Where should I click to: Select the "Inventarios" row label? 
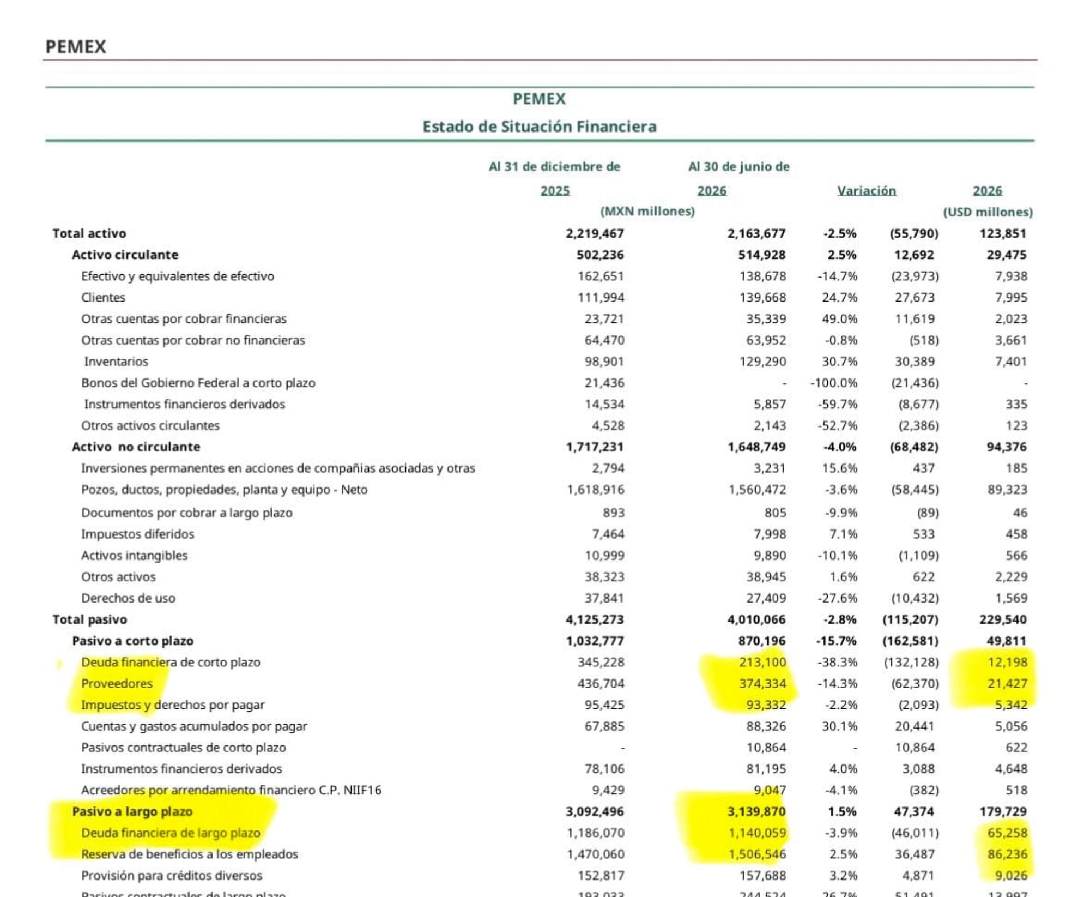click(116, 362)
